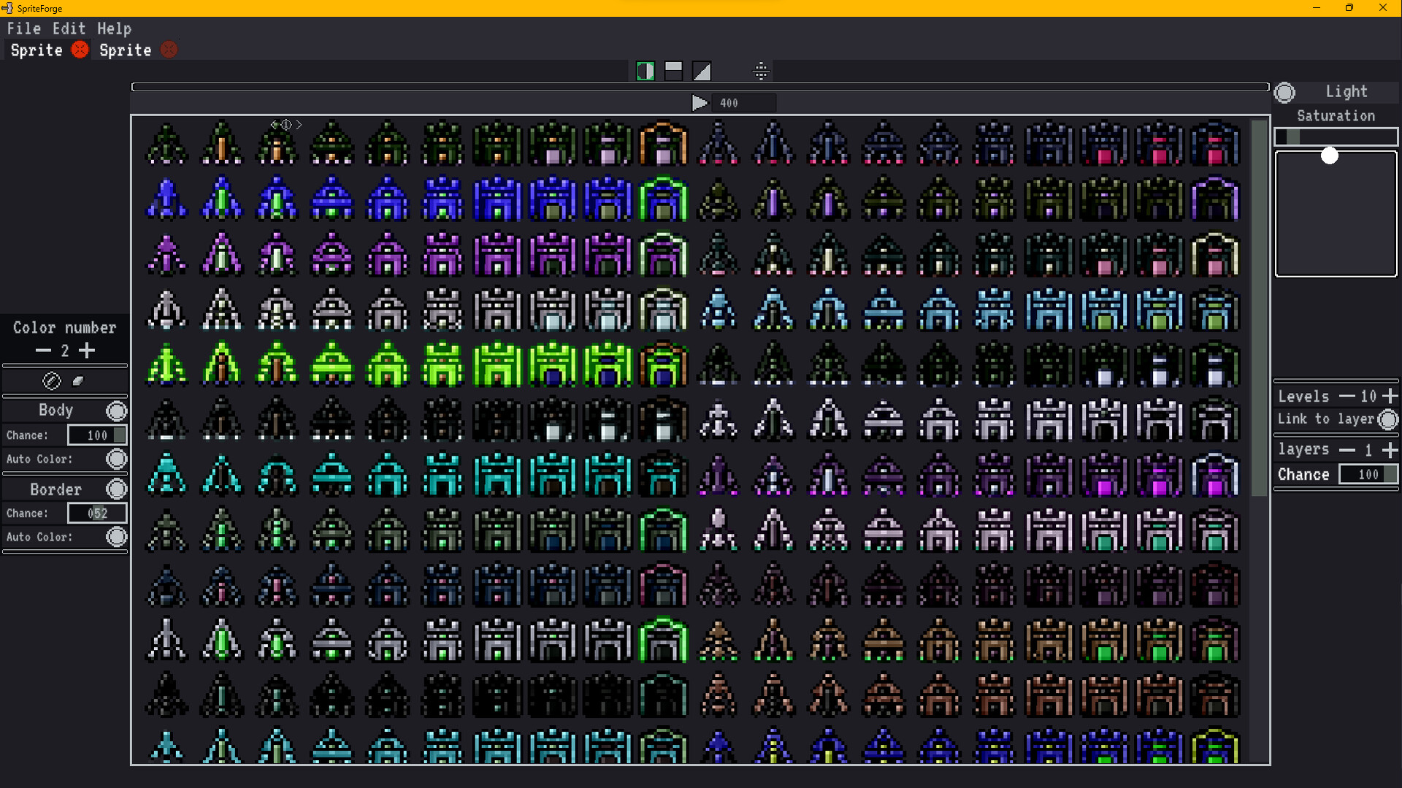Toggle Auto Color under Border

tap(116, 537)
